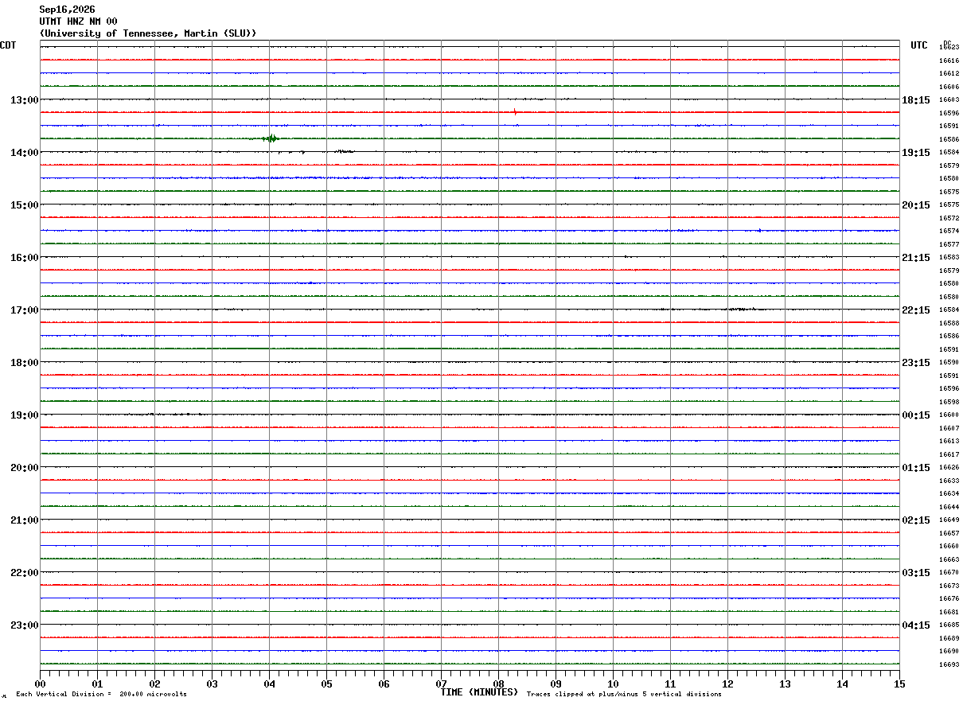This screenshot has height=705, width=963.
Task: Click the 00 minute tick label
Action: pos(40,684)
